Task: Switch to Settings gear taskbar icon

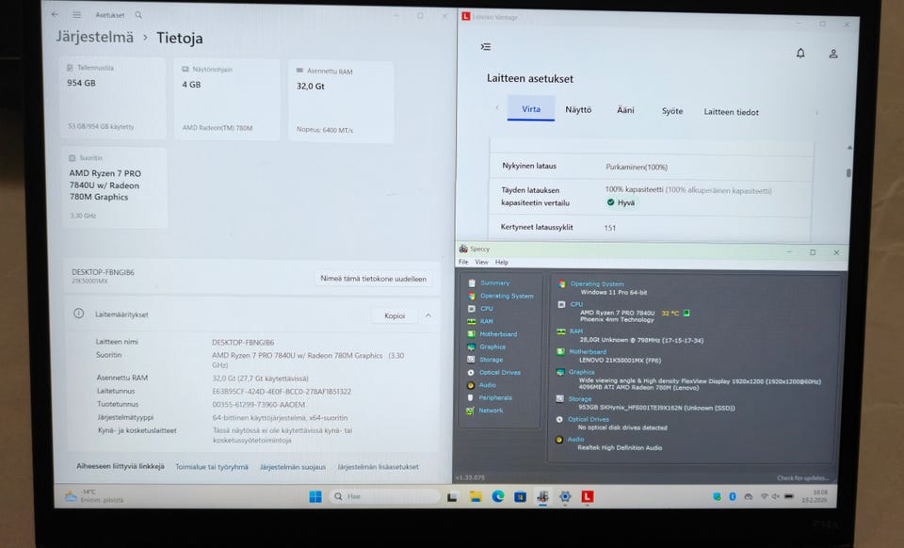Action: coord(565,497)
